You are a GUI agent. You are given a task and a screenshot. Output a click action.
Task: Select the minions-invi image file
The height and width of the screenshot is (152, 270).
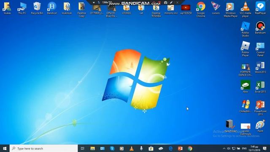171,9
